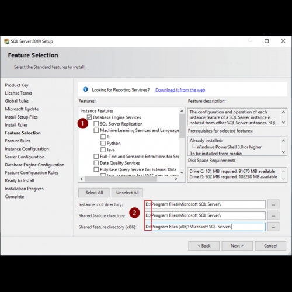
Task: Enable SQL Server Replication checkbox
Action: tap(96, 124)
